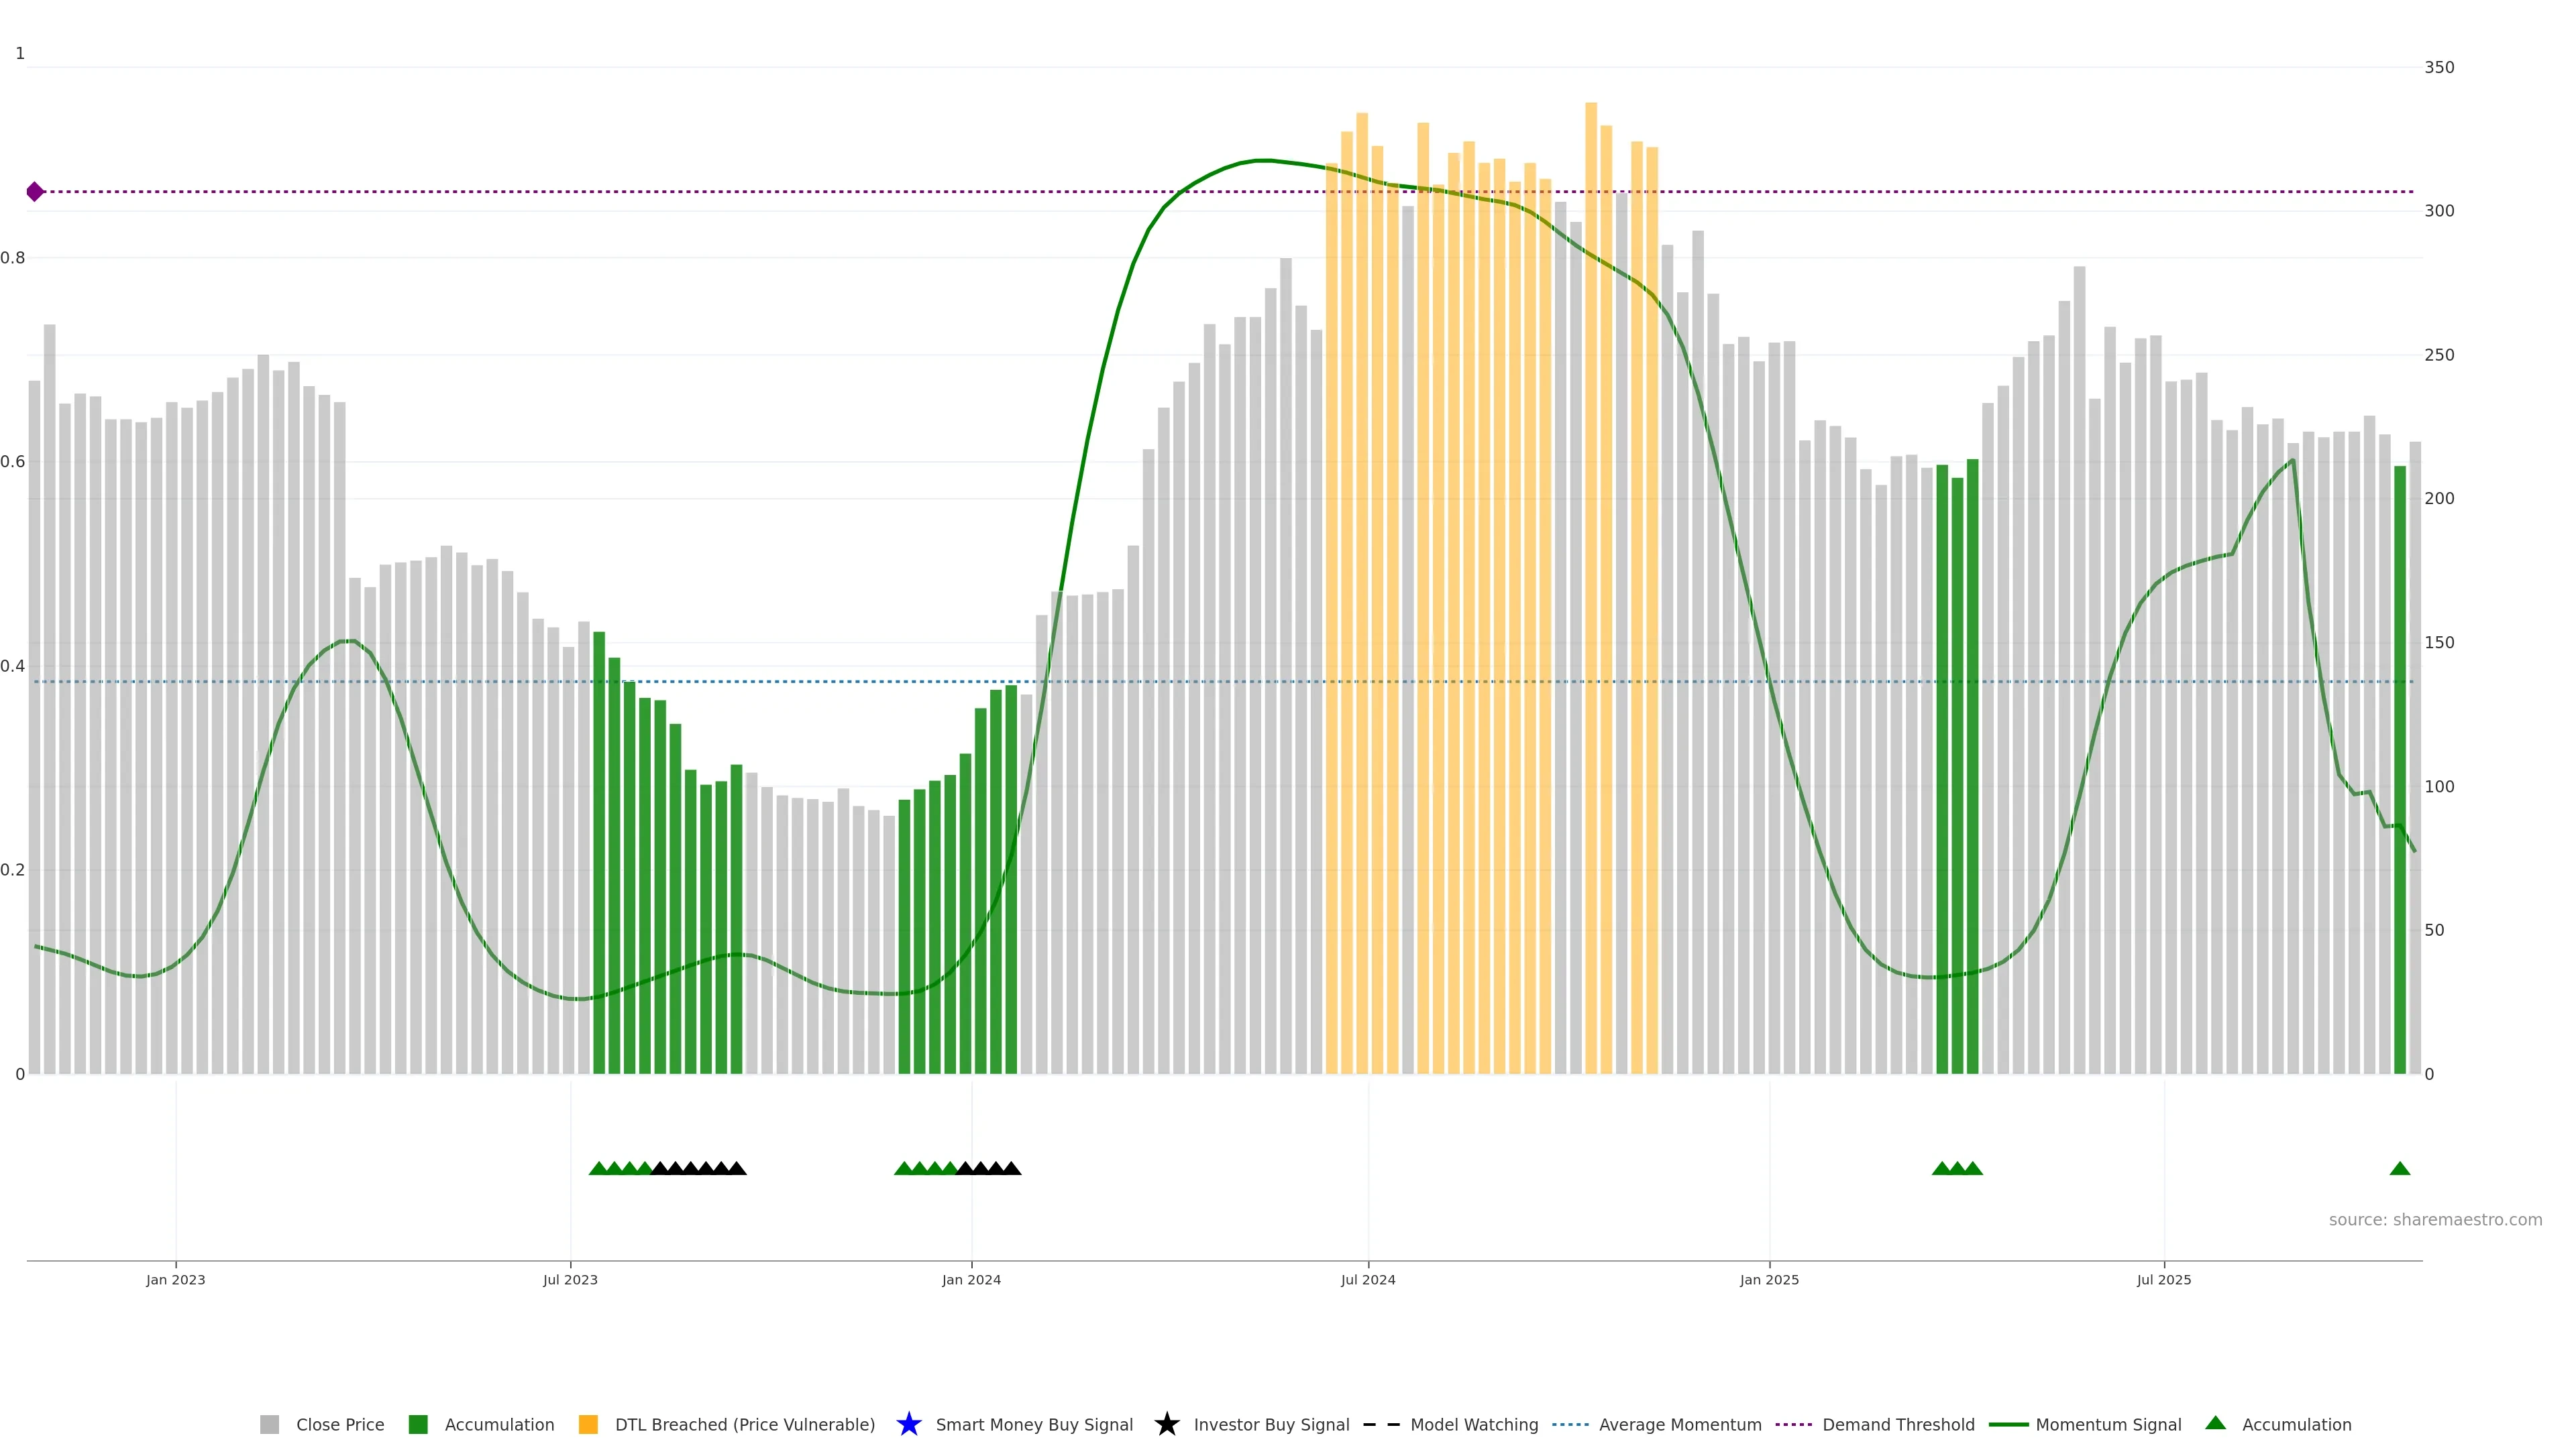This screenshot has height=1448, width=2576.
Task: Click the orange DTL Breached legend square
Action: [x=588, y=1424]
